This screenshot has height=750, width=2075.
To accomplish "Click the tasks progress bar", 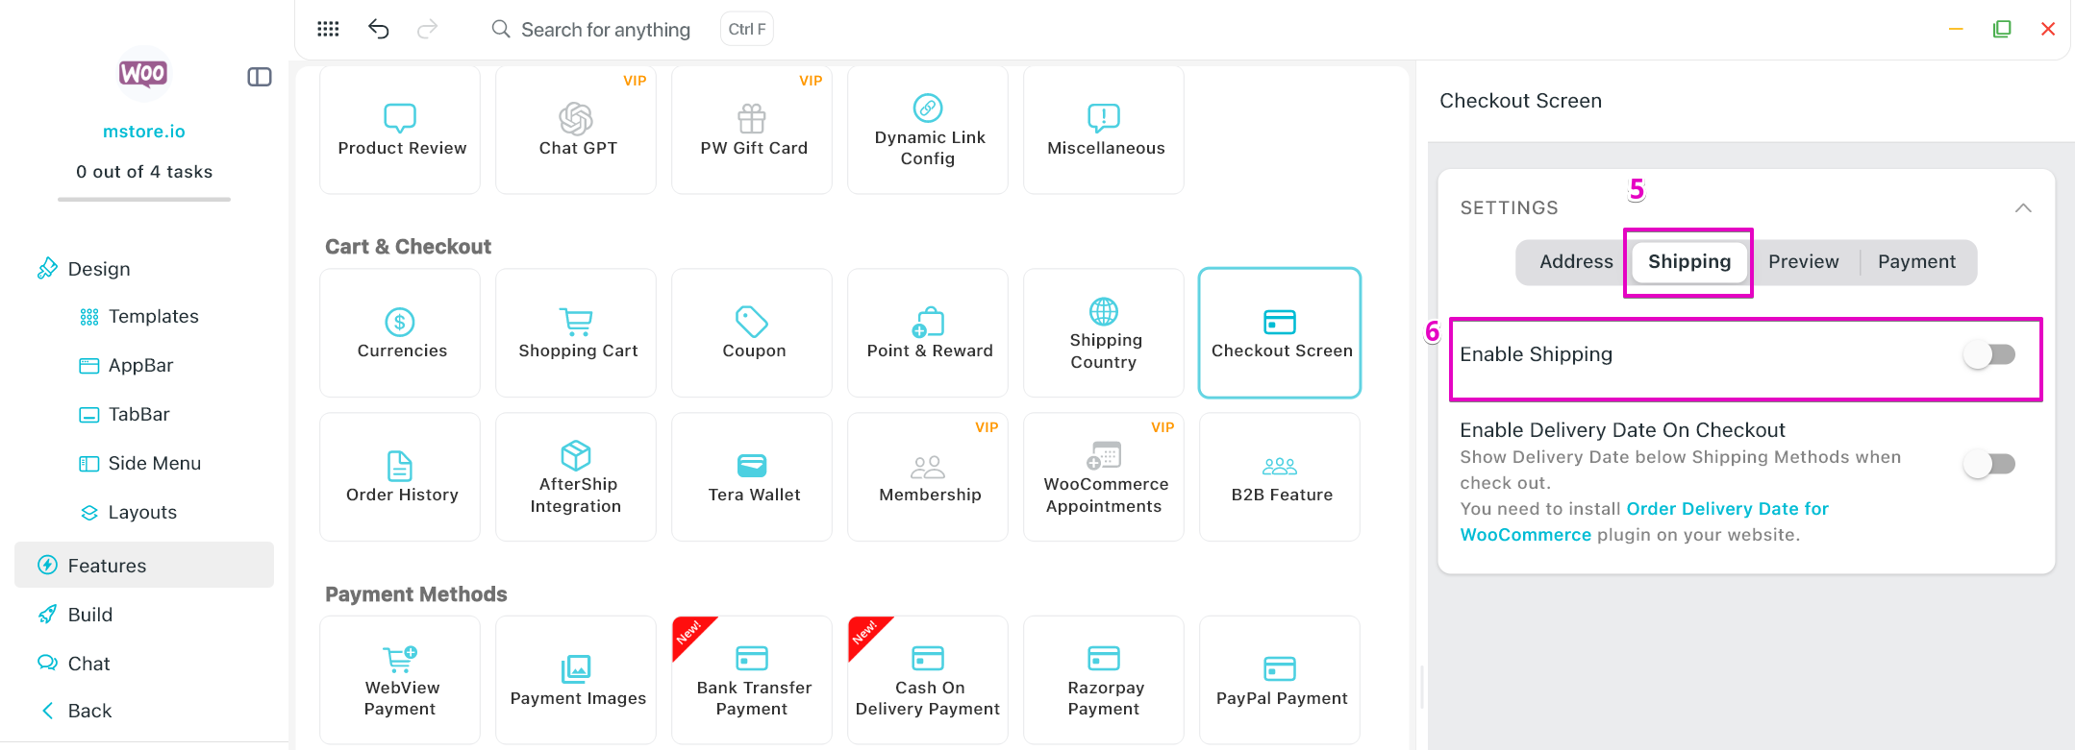I will pos(144,200).
